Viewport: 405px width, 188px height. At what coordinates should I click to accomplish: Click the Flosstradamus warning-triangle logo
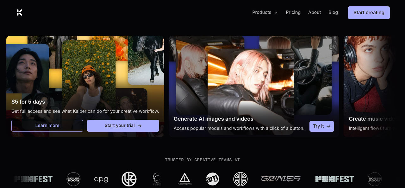coord(185,179)
